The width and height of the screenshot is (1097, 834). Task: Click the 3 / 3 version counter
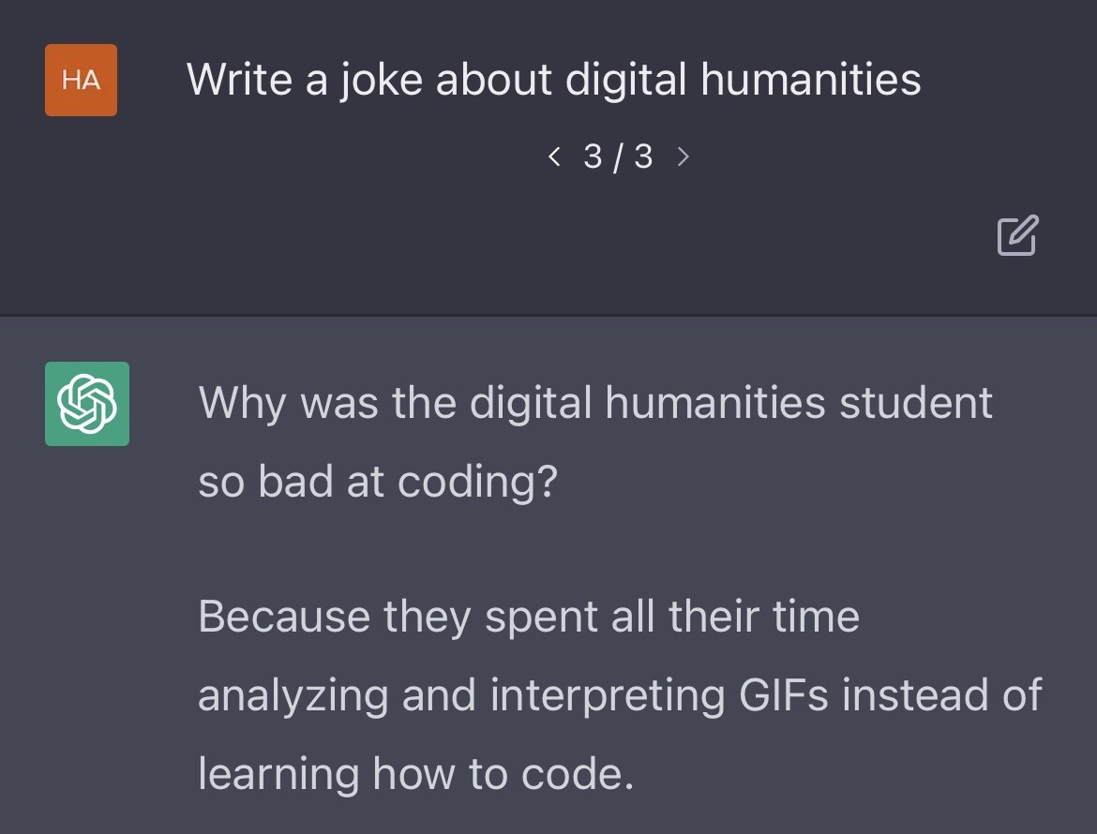point(618,156)
